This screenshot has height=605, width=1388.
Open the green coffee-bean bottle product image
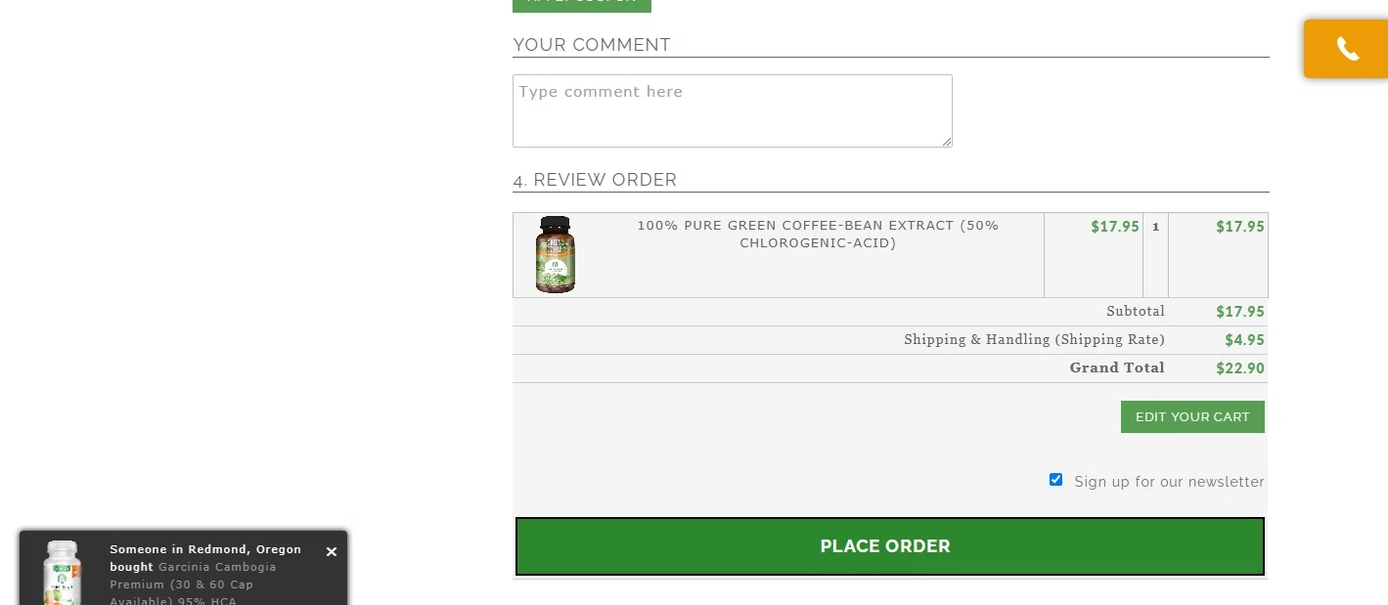555,254
